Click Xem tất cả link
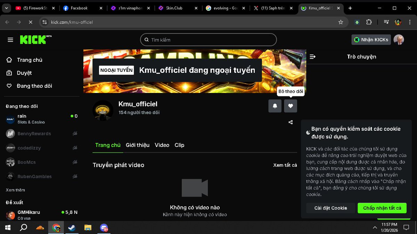 (285, 165)
